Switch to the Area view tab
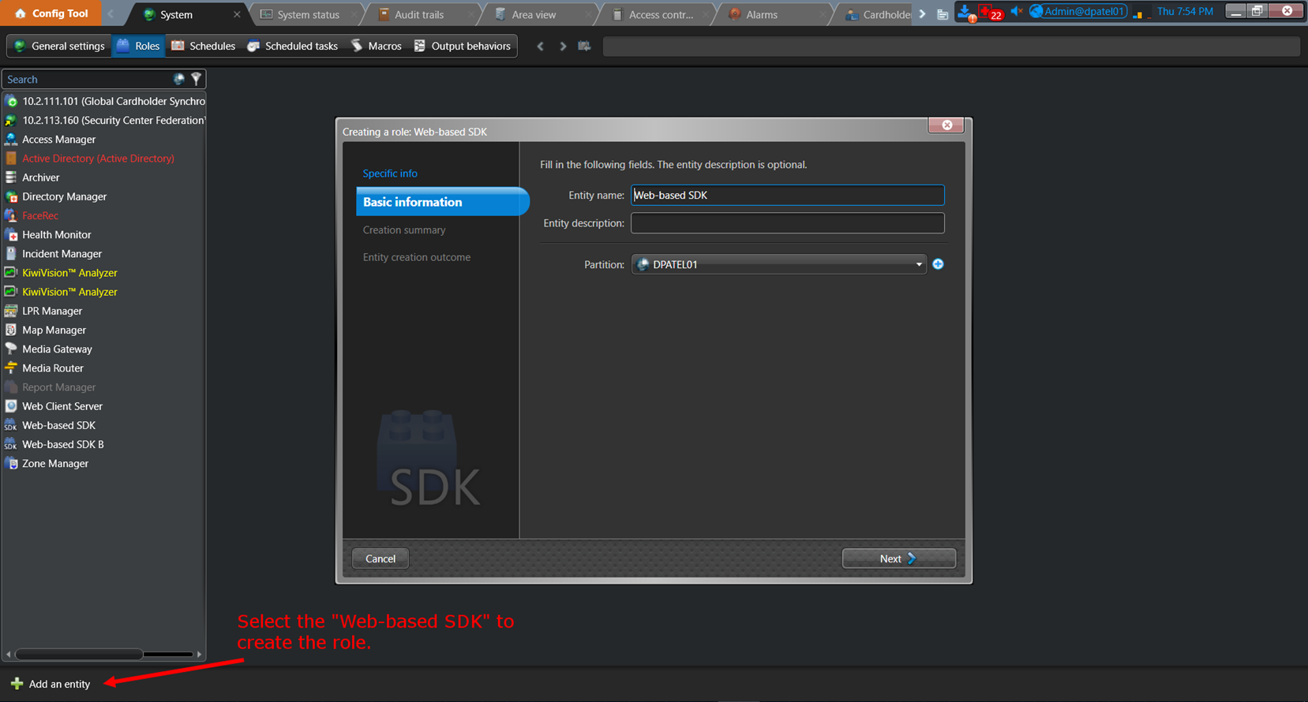The image size is (1308, 702). 534,14
